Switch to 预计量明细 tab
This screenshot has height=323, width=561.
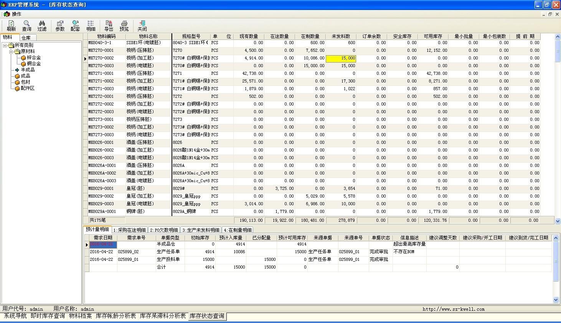click(x=97, y=229)
